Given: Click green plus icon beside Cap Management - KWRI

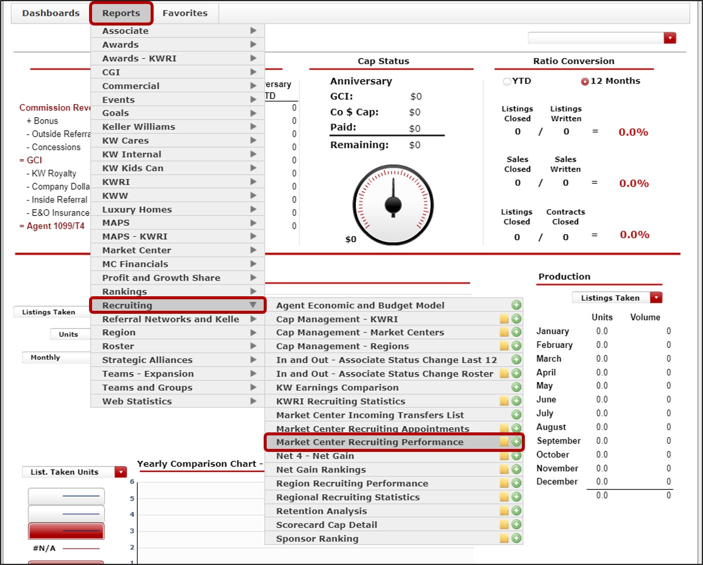Looking at the screenshot, I should click(x=516, y=319).
